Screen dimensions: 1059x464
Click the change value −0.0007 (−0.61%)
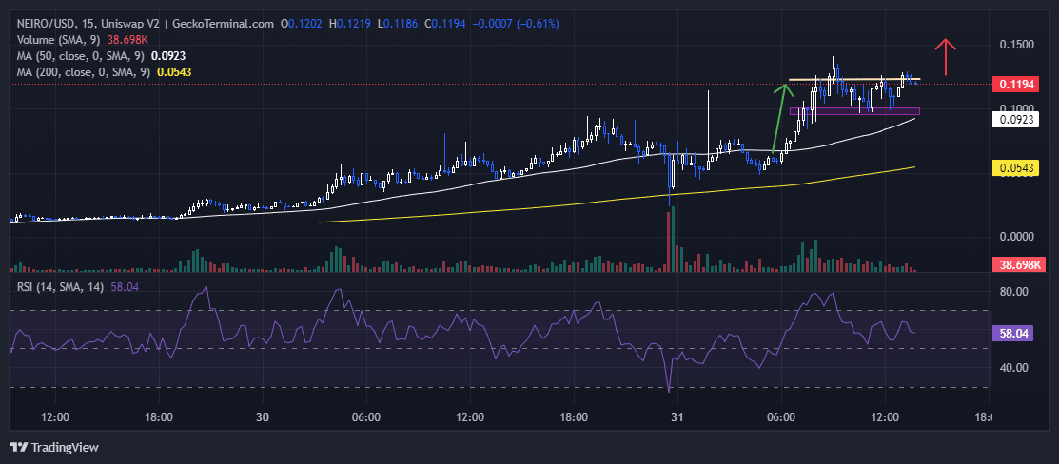(x=514, y=24)
